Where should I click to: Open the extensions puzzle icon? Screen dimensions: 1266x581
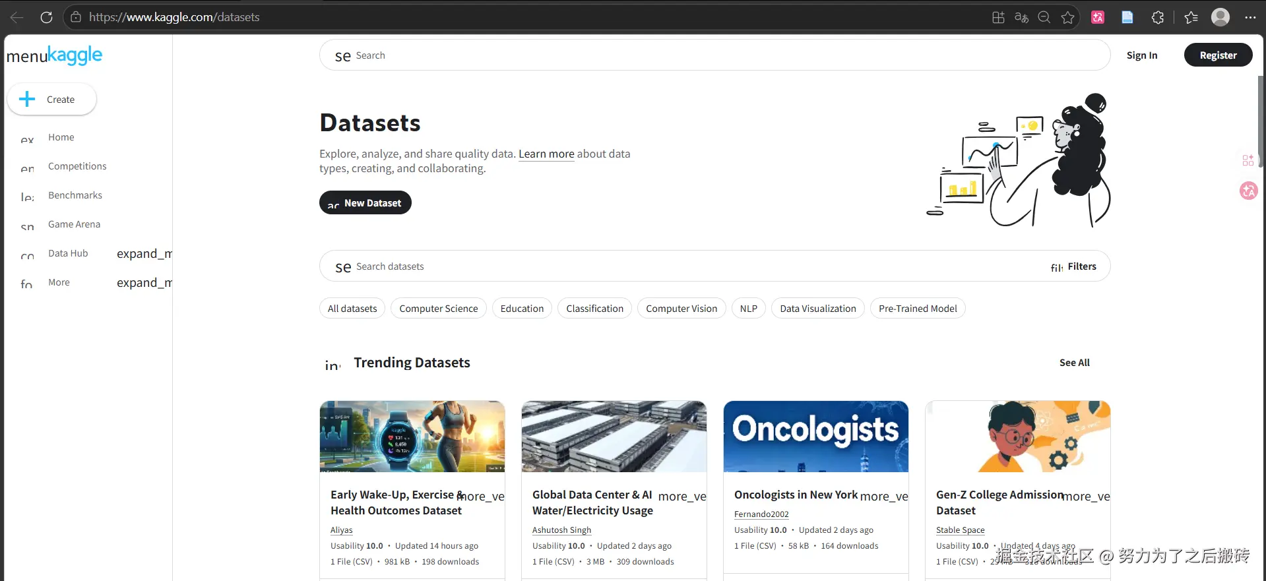point(1158,18)
